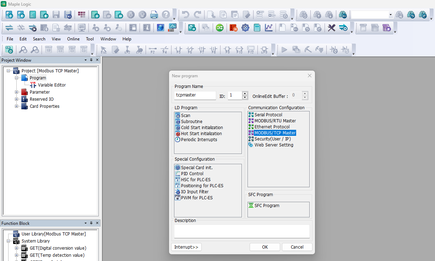
Task: Click the calculator icon in toolbar
Action: [x=257, y=28]
